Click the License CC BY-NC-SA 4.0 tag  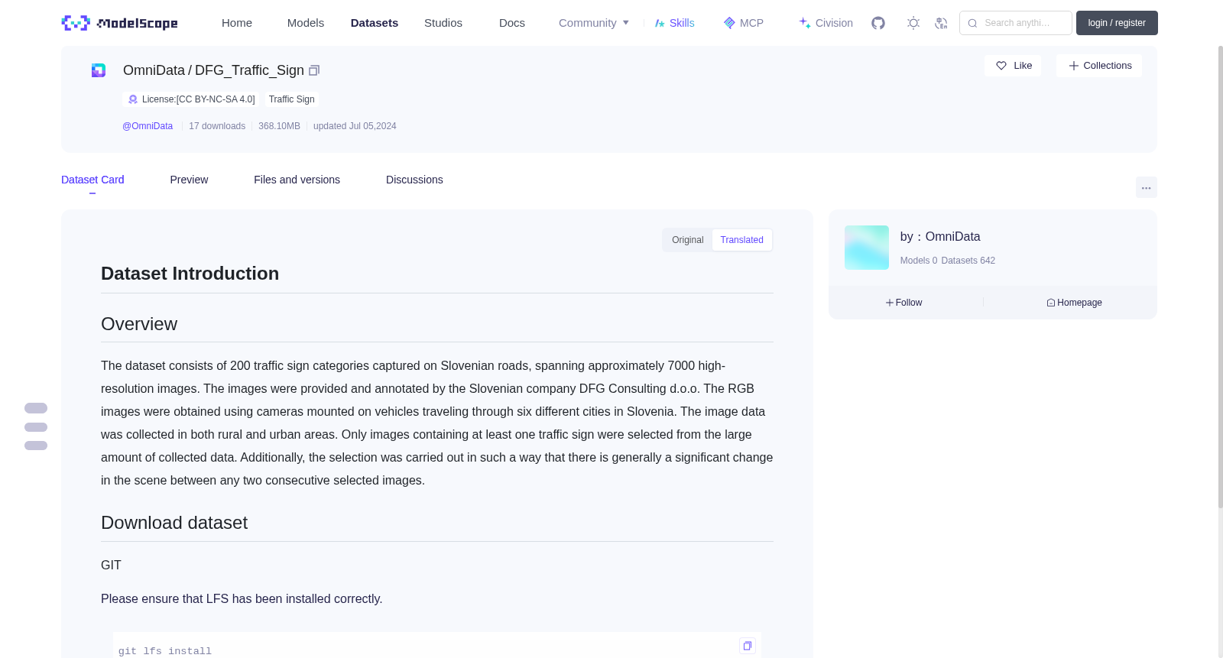tap(191, 99)
